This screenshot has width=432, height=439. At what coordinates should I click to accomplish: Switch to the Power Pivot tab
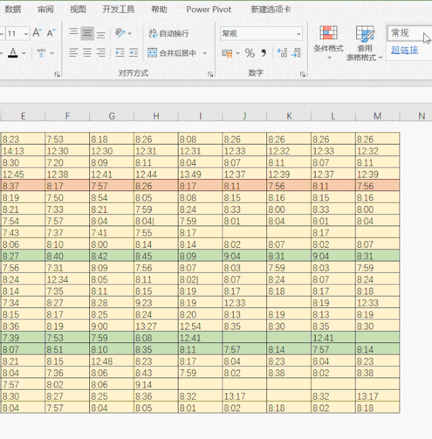pos(209,9)
